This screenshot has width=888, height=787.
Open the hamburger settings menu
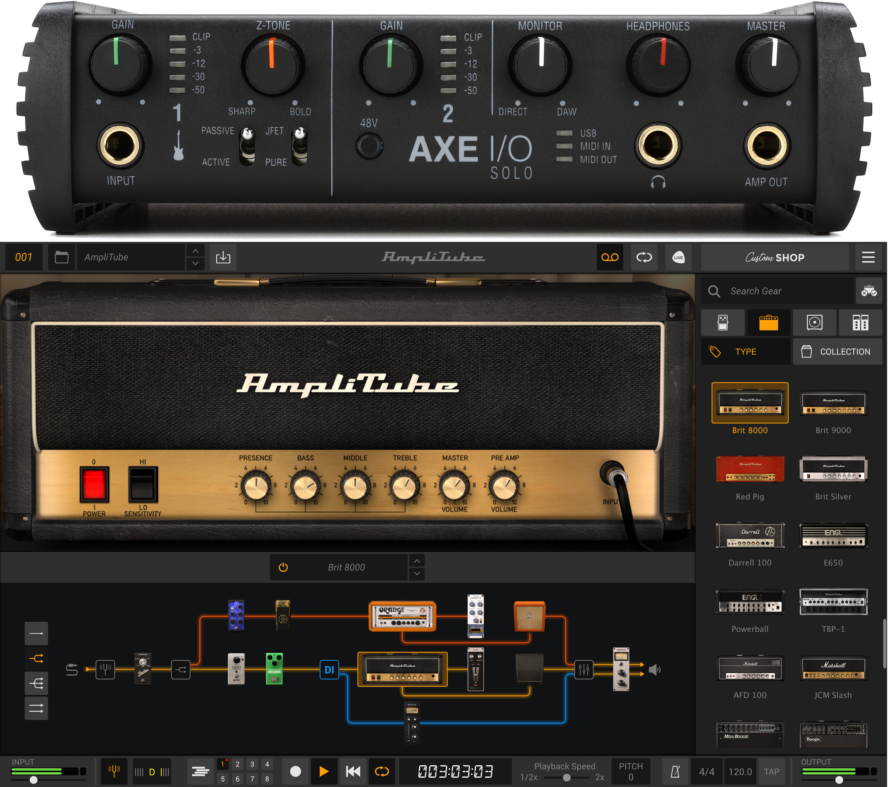868,257
